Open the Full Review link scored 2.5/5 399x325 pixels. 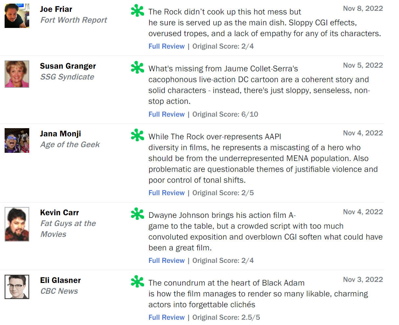pyautogui.click(x=166, y=317)
